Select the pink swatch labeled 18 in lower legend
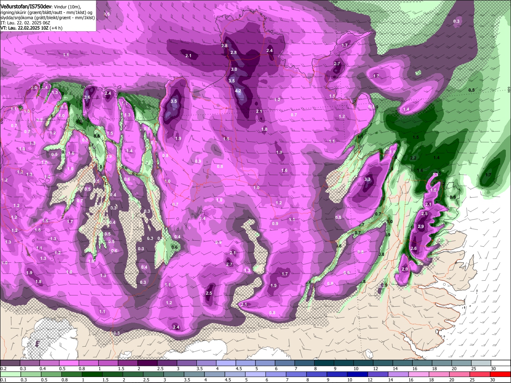 (439, 374)
